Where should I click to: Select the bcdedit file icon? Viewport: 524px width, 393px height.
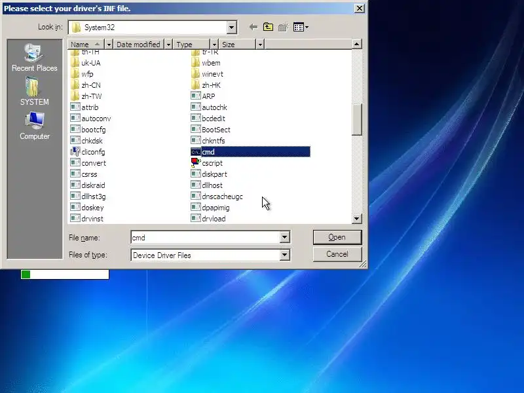click(x=195, y=119)
